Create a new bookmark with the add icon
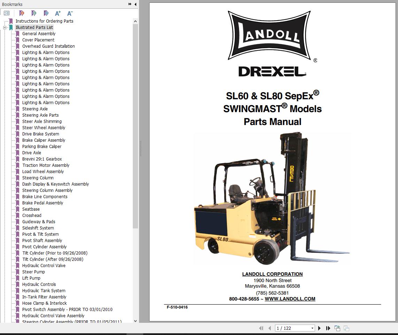Viewport: 398px width, 335px height. tap(33, 13)
